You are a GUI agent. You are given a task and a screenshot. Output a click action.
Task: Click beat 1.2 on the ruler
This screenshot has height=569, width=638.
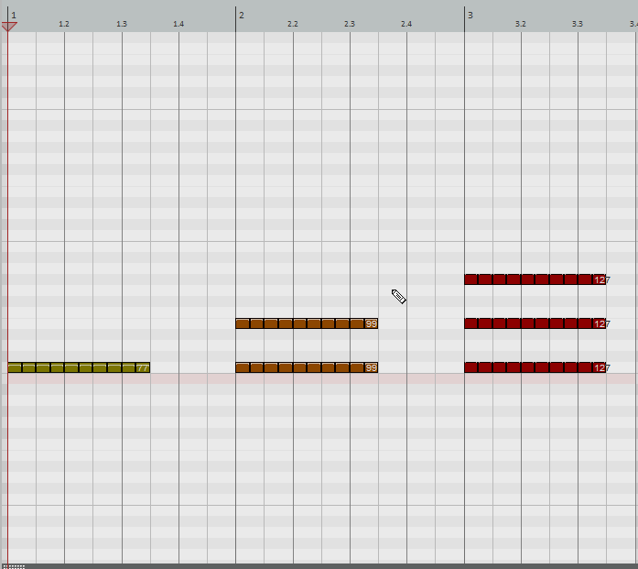click(64, 24)
